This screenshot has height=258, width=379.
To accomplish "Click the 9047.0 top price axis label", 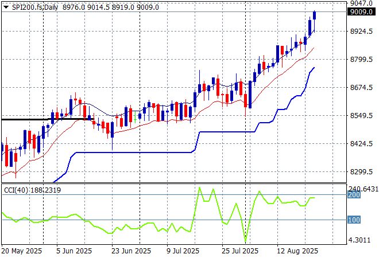I will [x=362, y=3].
